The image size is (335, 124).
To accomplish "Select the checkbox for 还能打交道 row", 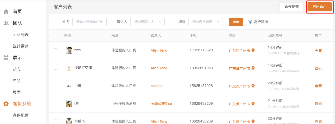I will pyautogui.click(x=55, y=68).
